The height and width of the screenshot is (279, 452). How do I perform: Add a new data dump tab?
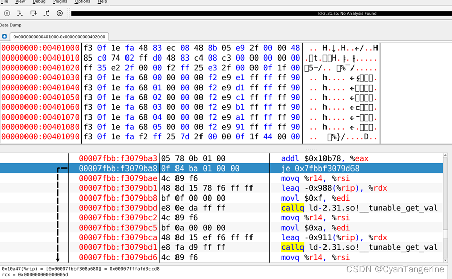point(4,36)
